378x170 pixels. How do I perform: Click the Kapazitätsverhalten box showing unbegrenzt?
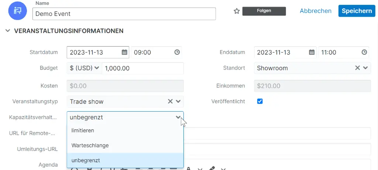pyautogui.click(x=125, y=118)
